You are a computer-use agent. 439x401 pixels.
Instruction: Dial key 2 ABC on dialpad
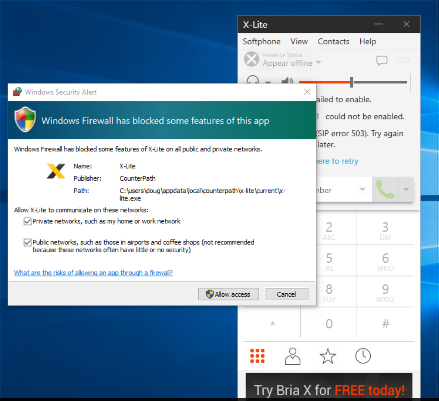point(329,230)
